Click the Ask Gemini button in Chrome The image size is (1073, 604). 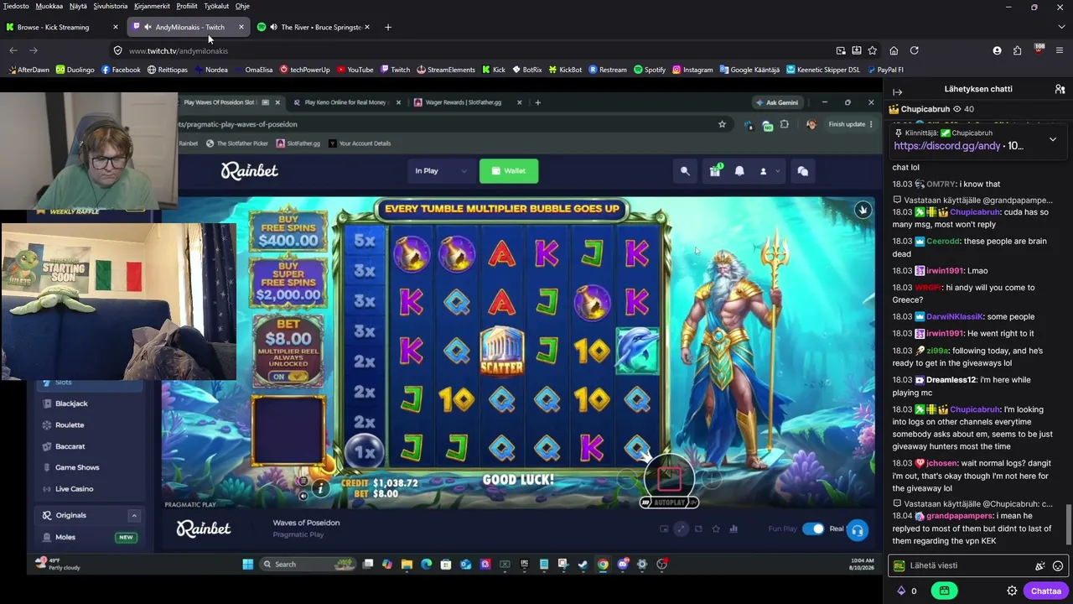(x=777, y=102)
